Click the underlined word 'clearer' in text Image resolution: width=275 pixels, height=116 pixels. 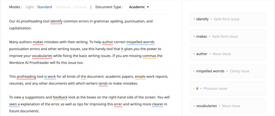(x=157, y=104)
